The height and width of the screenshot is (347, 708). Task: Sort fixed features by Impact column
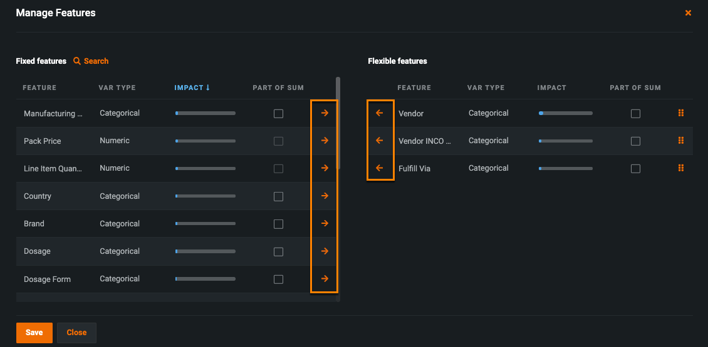pyautogui.click(x=192, y=88)
